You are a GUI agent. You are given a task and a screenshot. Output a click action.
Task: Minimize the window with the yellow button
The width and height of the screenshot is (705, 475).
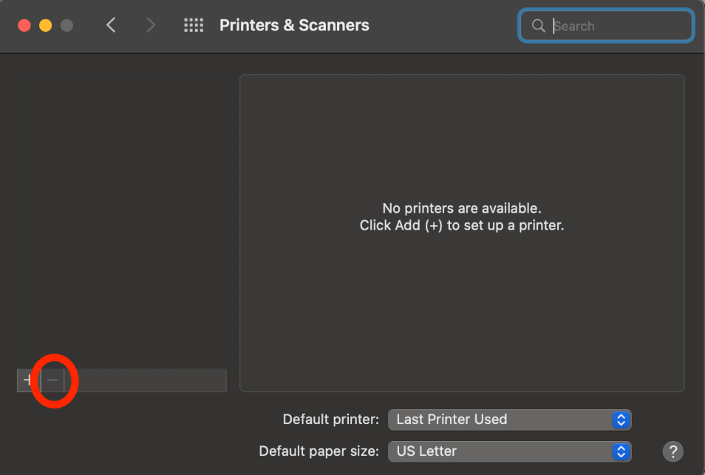[45, 25]
